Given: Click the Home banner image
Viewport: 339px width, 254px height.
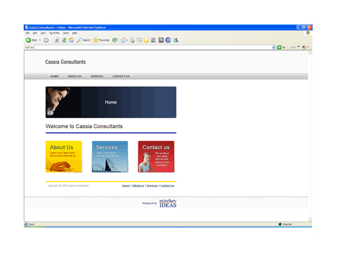Looking at the screenshot, I should pyautogui.click(x=111, y=102).
